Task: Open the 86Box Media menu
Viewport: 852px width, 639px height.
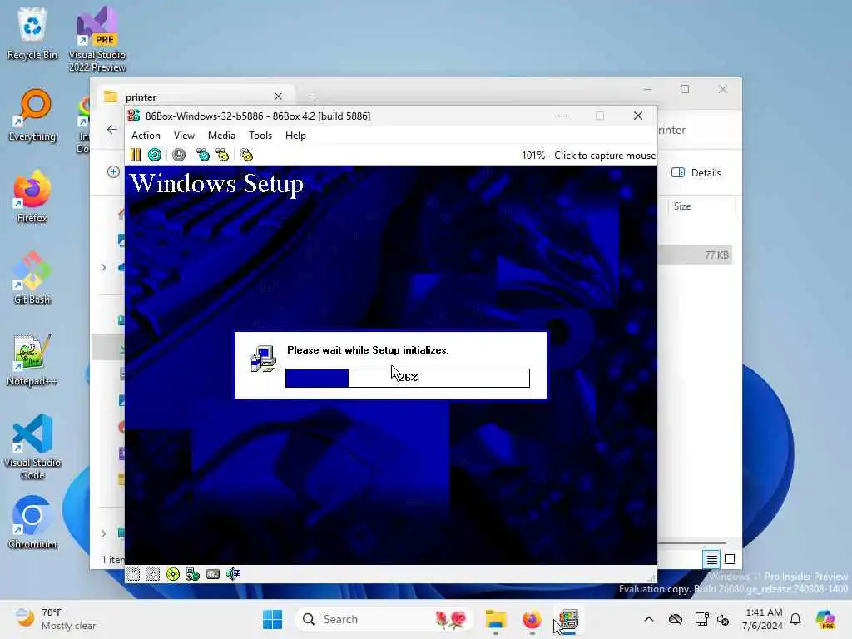Action: (x=221, y=136)
